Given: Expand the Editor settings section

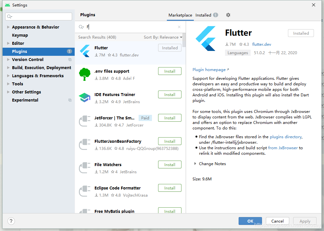Looking at the screenshot, I should (x=8, y=43).
